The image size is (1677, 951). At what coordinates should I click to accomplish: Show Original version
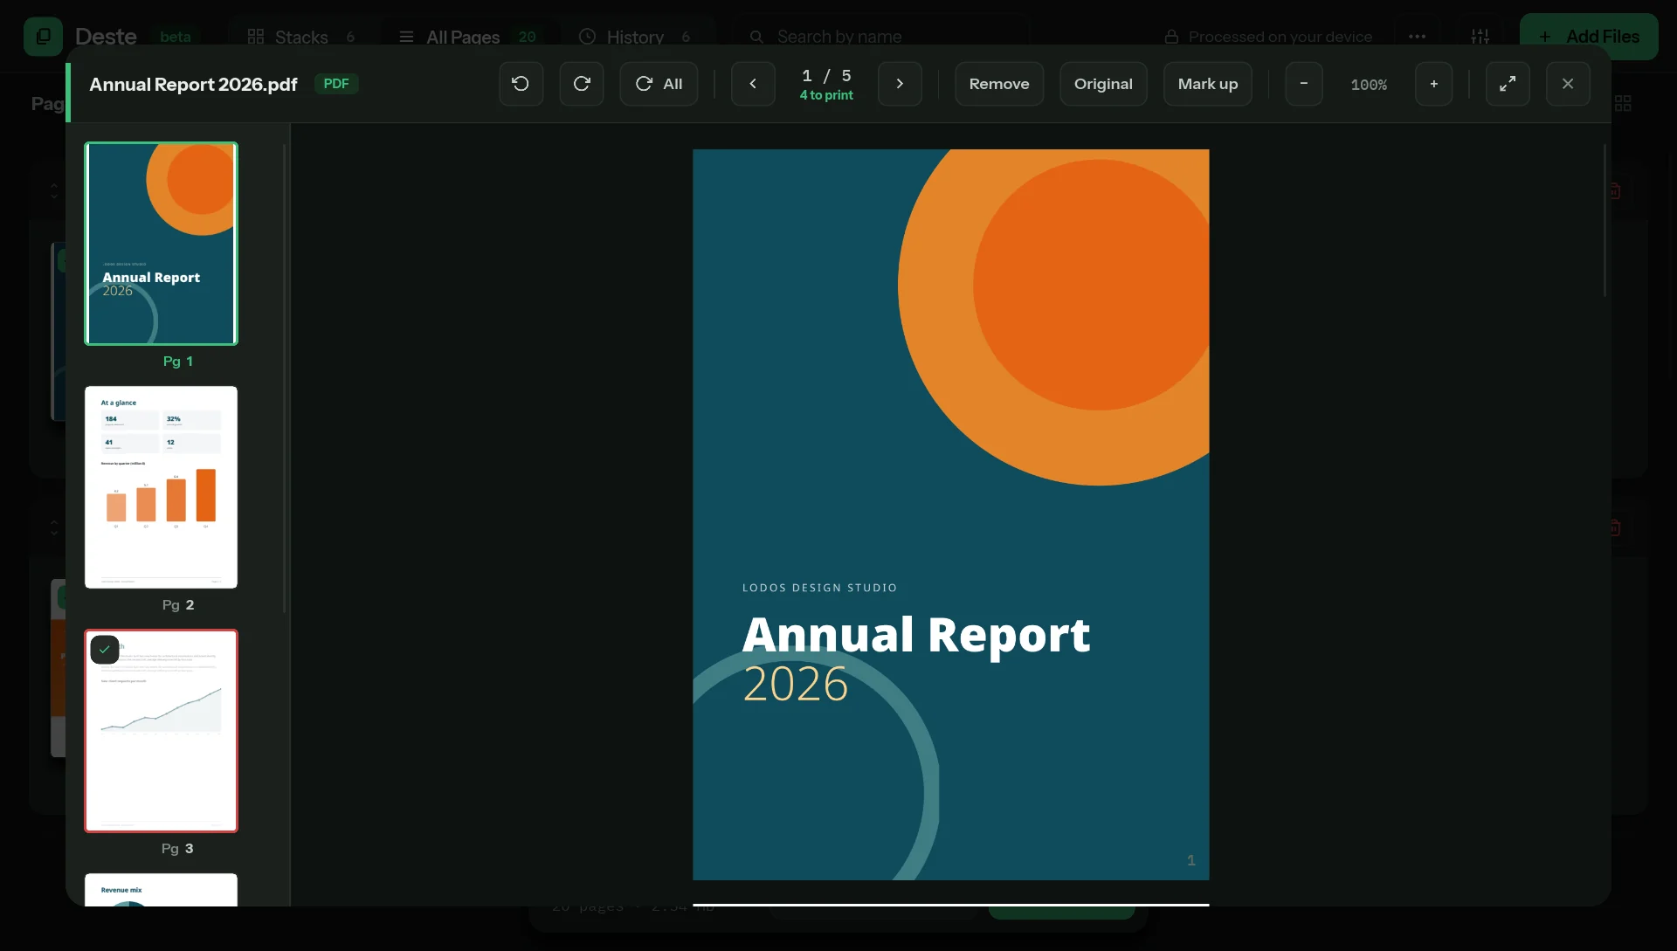[x=1103, y=84]
